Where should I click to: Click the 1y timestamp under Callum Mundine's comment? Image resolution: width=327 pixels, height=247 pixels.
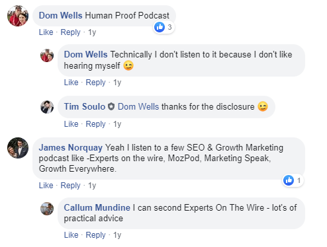click(117, 235)
